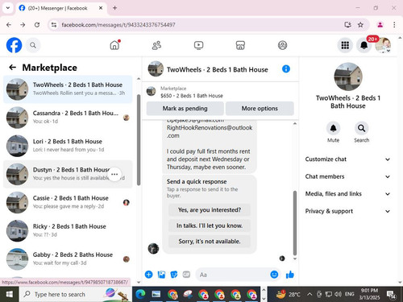
Task: Open options menu on Dustyn conversation
Action: (x=114, y=174)
